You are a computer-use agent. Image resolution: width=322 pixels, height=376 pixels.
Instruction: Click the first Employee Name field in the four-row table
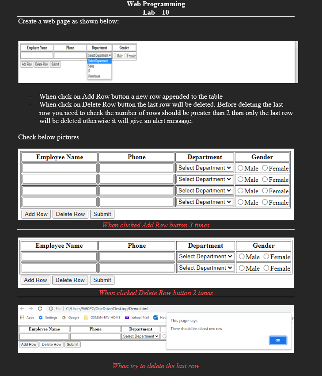click(59, 168)
